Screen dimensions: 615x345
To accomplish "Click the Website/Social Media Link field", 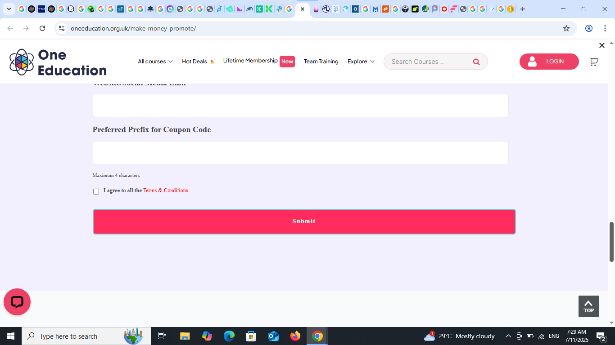I will click(300, 106).
